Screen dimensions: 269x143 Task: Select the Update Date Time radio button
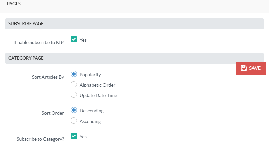[74, 95]
